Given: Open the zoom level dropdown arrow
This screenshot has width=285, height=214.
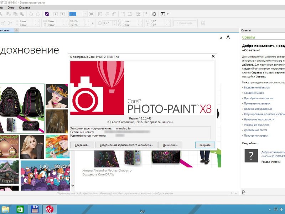Looking at the screenshot, I should tap(85, 14).
